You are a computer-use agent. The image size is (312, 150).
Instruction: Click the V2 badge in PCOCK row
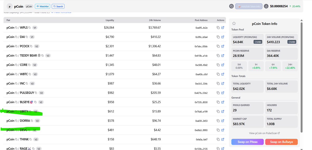[37, 46]
